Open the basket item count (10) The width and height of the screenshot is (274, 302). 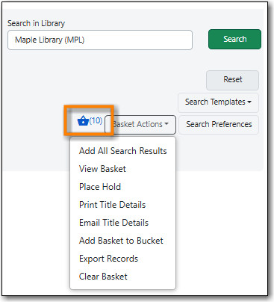pos(96,120)
